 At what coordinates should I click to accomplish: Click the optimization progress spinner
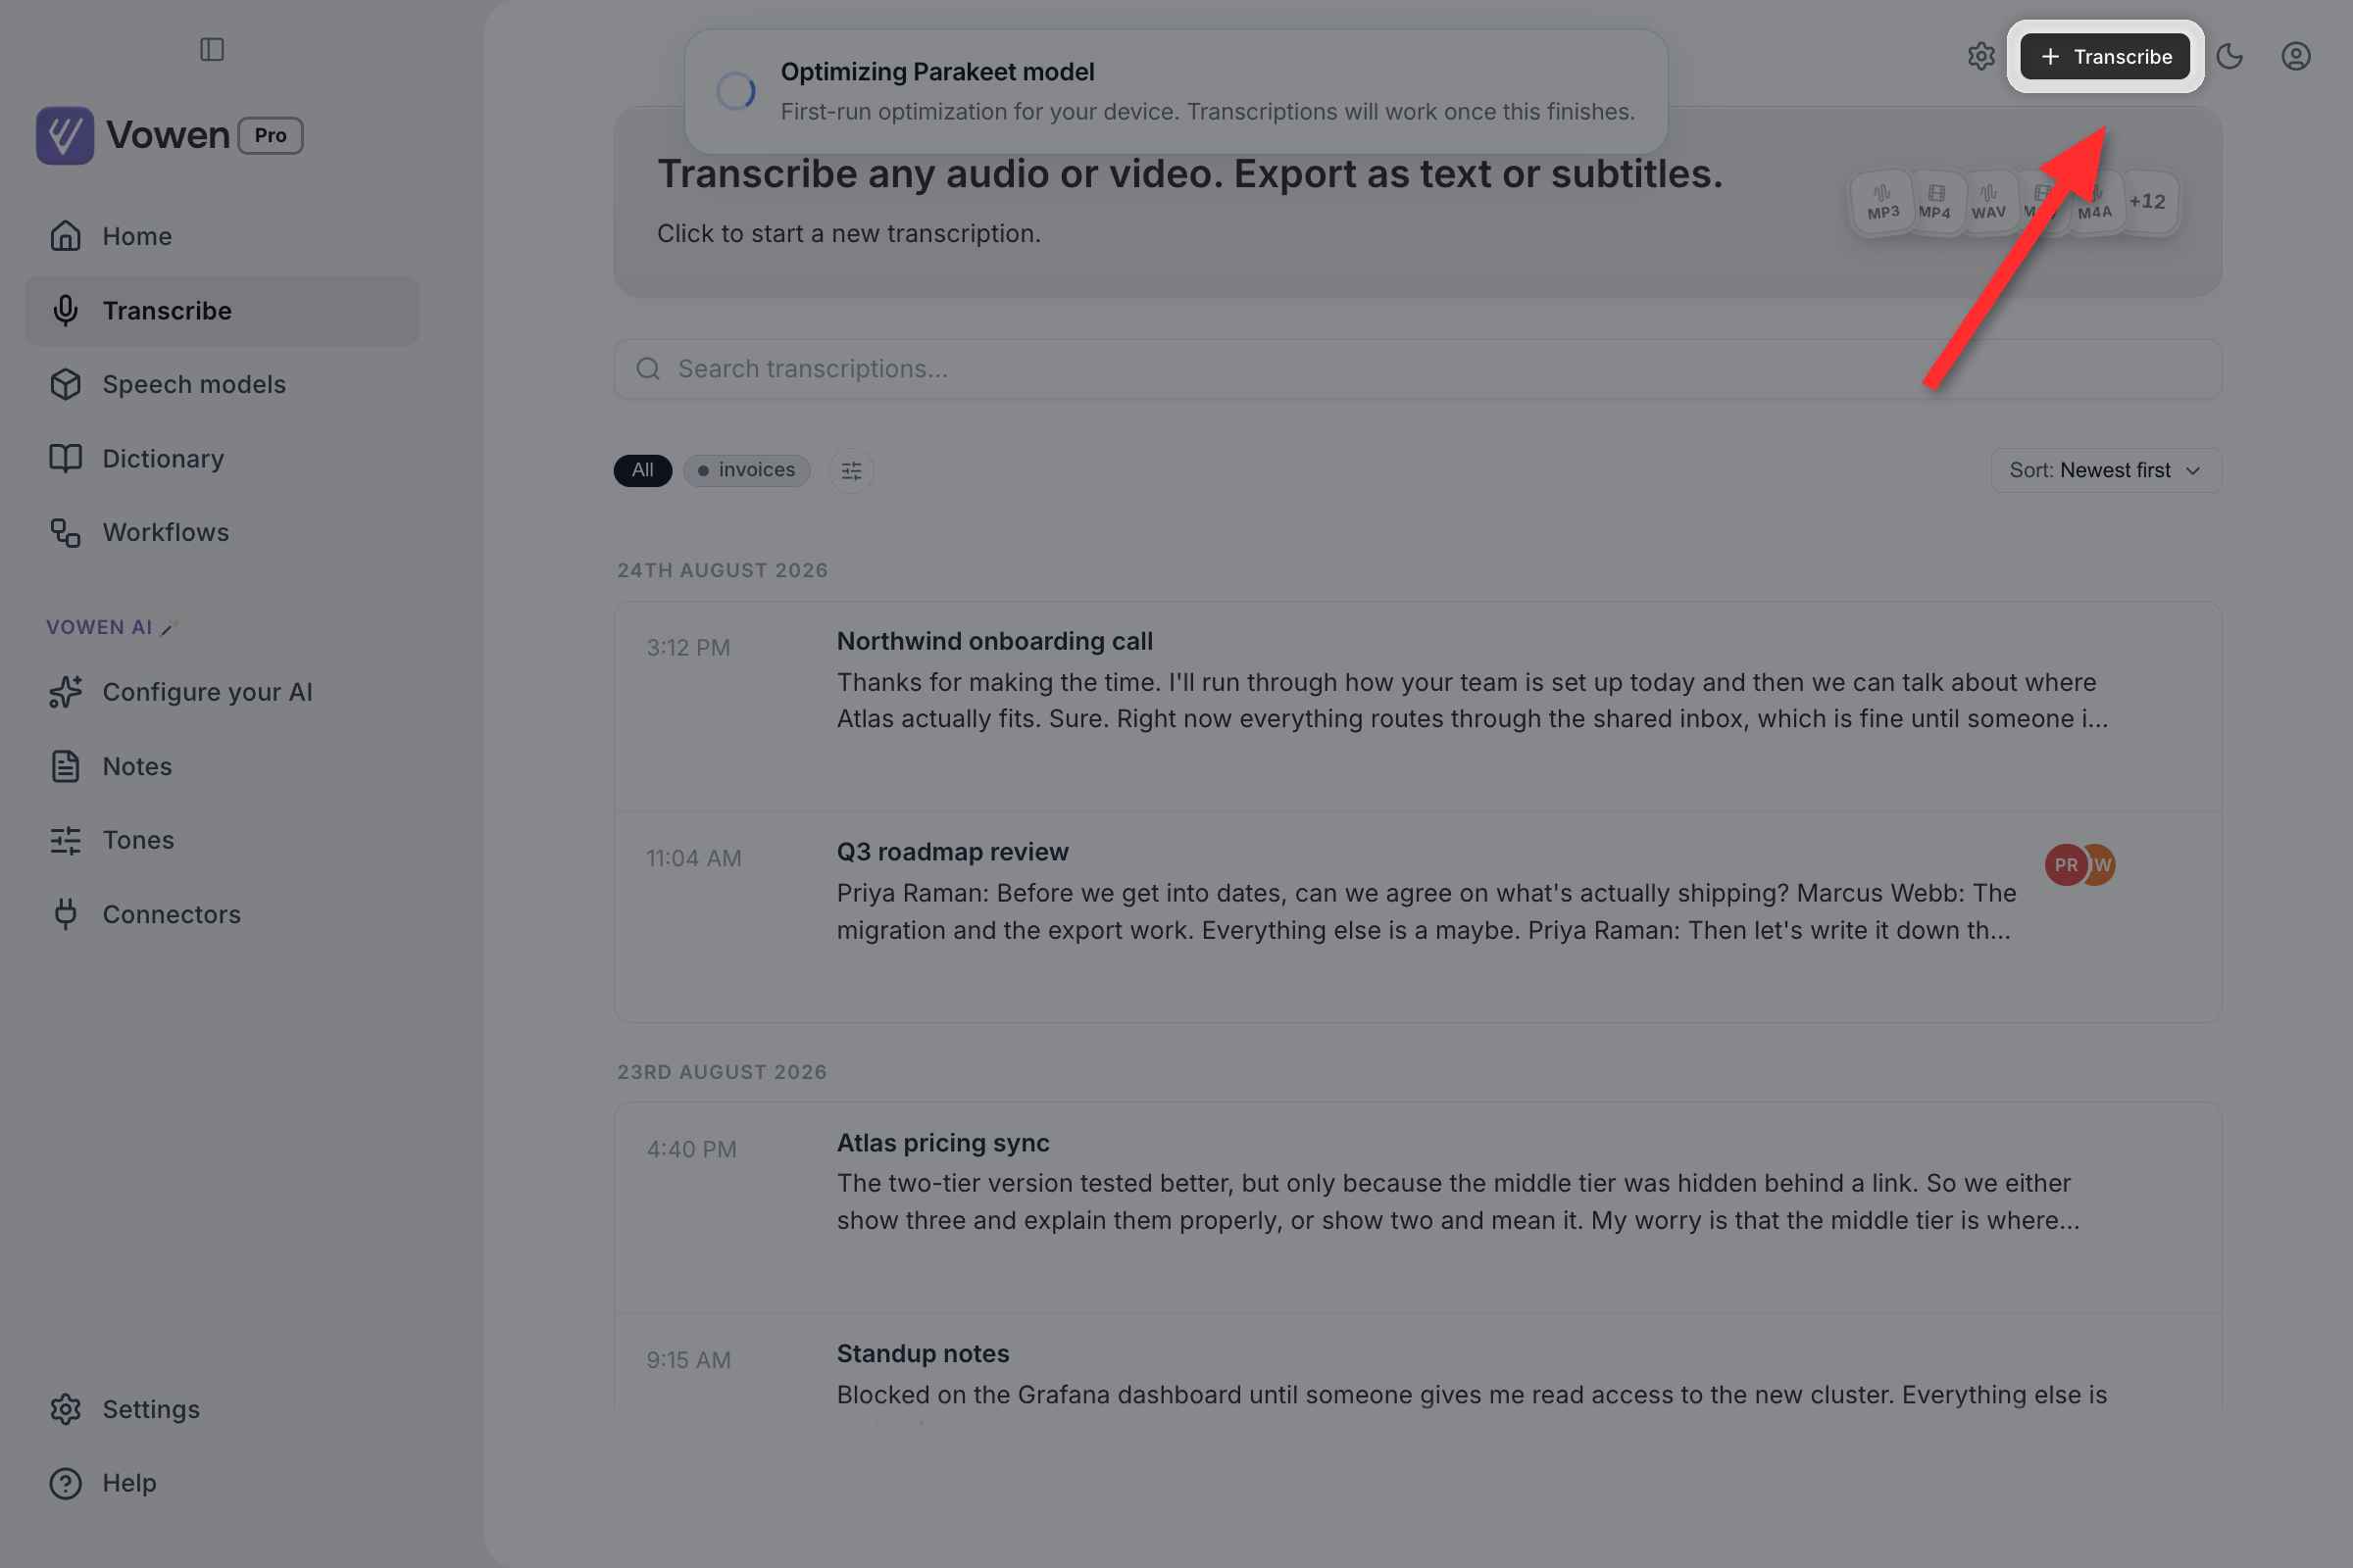point(735,92)
